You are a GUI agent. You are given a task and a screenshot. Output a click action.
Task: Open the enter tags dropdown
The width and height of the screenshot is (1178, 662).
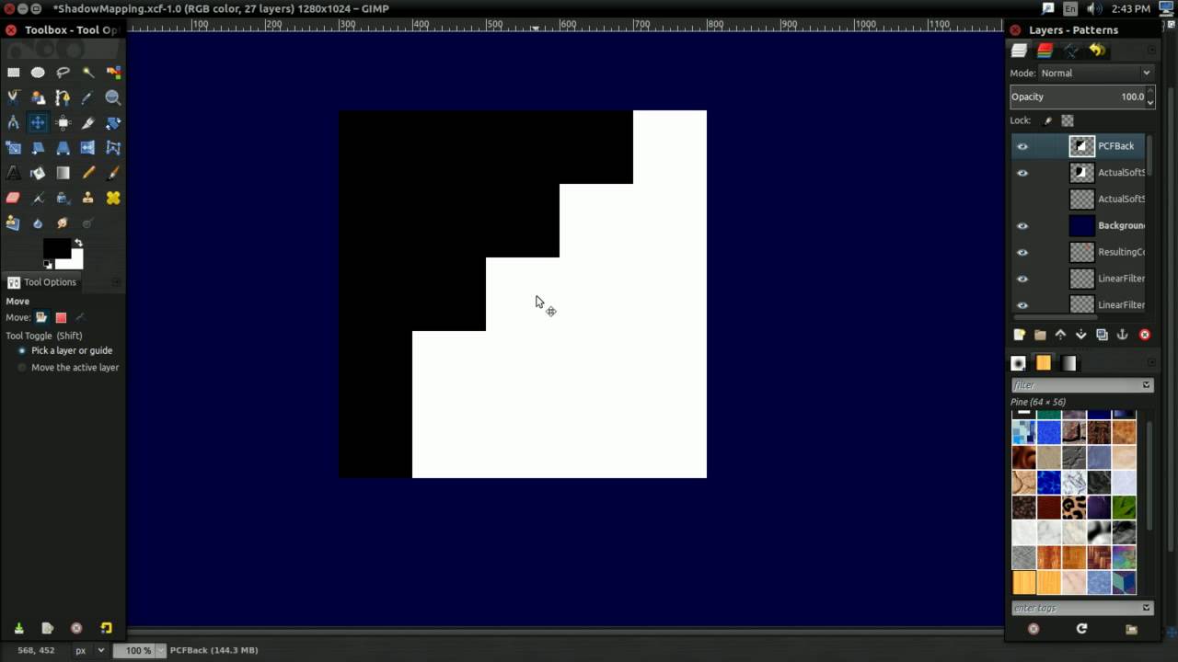click(x=1147, y=608)
